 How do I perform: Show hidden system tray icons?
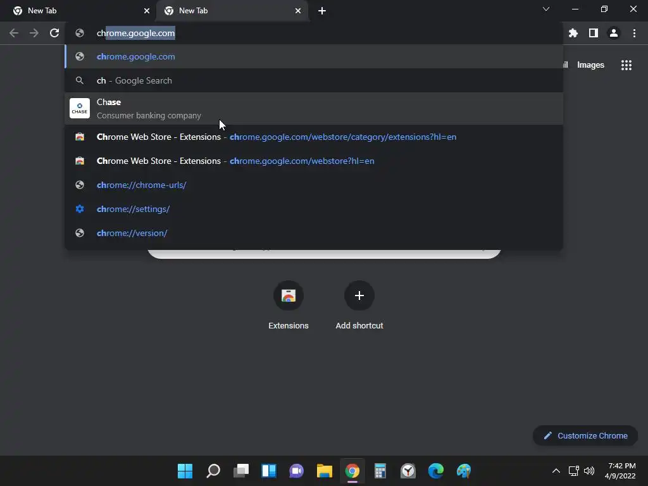[x=556, y=471]
